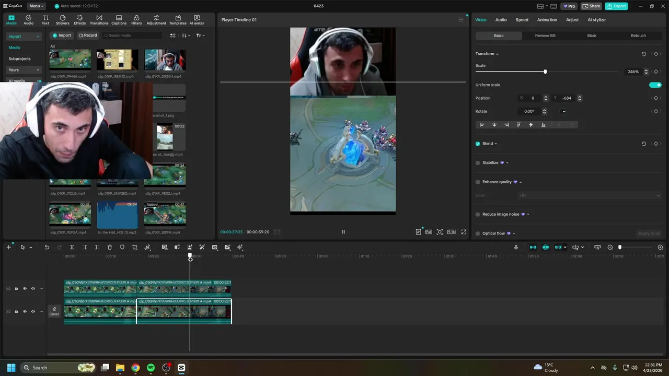Open the media sort dropdown
This screenshot has height=376, width=669.
(x=186, y=36)
